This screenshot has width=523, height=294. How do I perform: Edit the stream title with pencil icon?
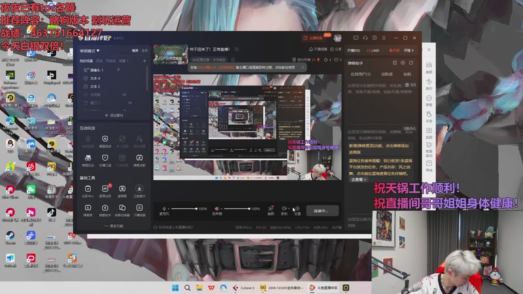[237, 49]
